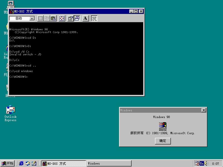The height and width of the screenshot is (167, 223).
Task: Toggle the Chinese 汉 input button
Action: (x=94, y=18)
